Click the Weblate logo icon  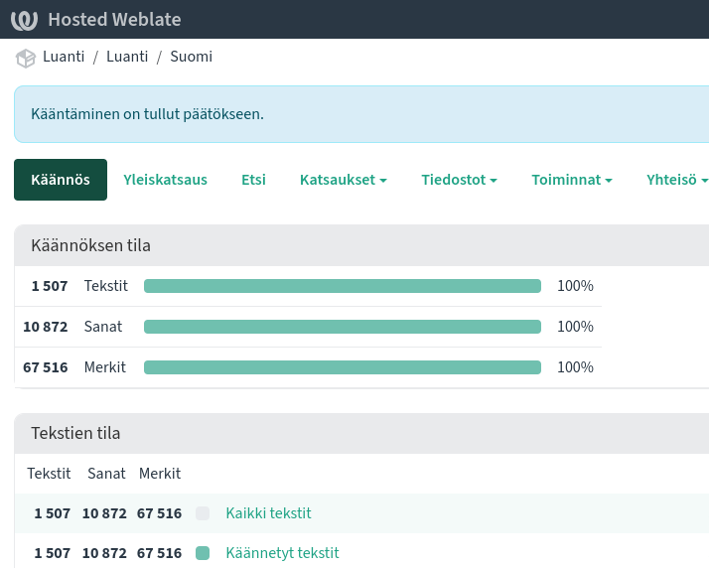click(26, 20)
